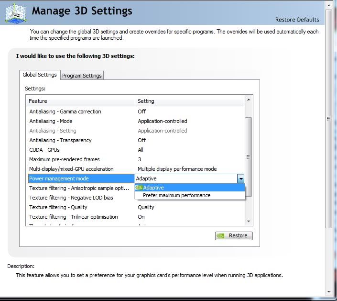Click the settings list scroll down arrow

click(x=249, y=222)
